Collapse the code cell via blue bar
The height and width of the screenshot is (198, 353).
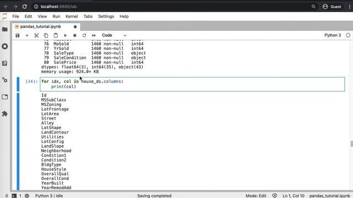[x=18, y=84]
